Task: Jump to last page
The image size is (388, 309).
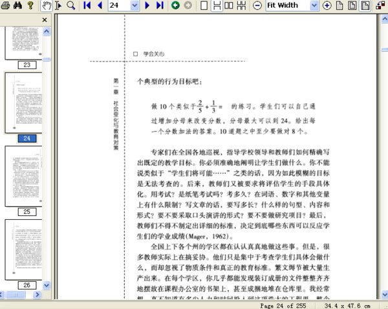Action: 160,5
